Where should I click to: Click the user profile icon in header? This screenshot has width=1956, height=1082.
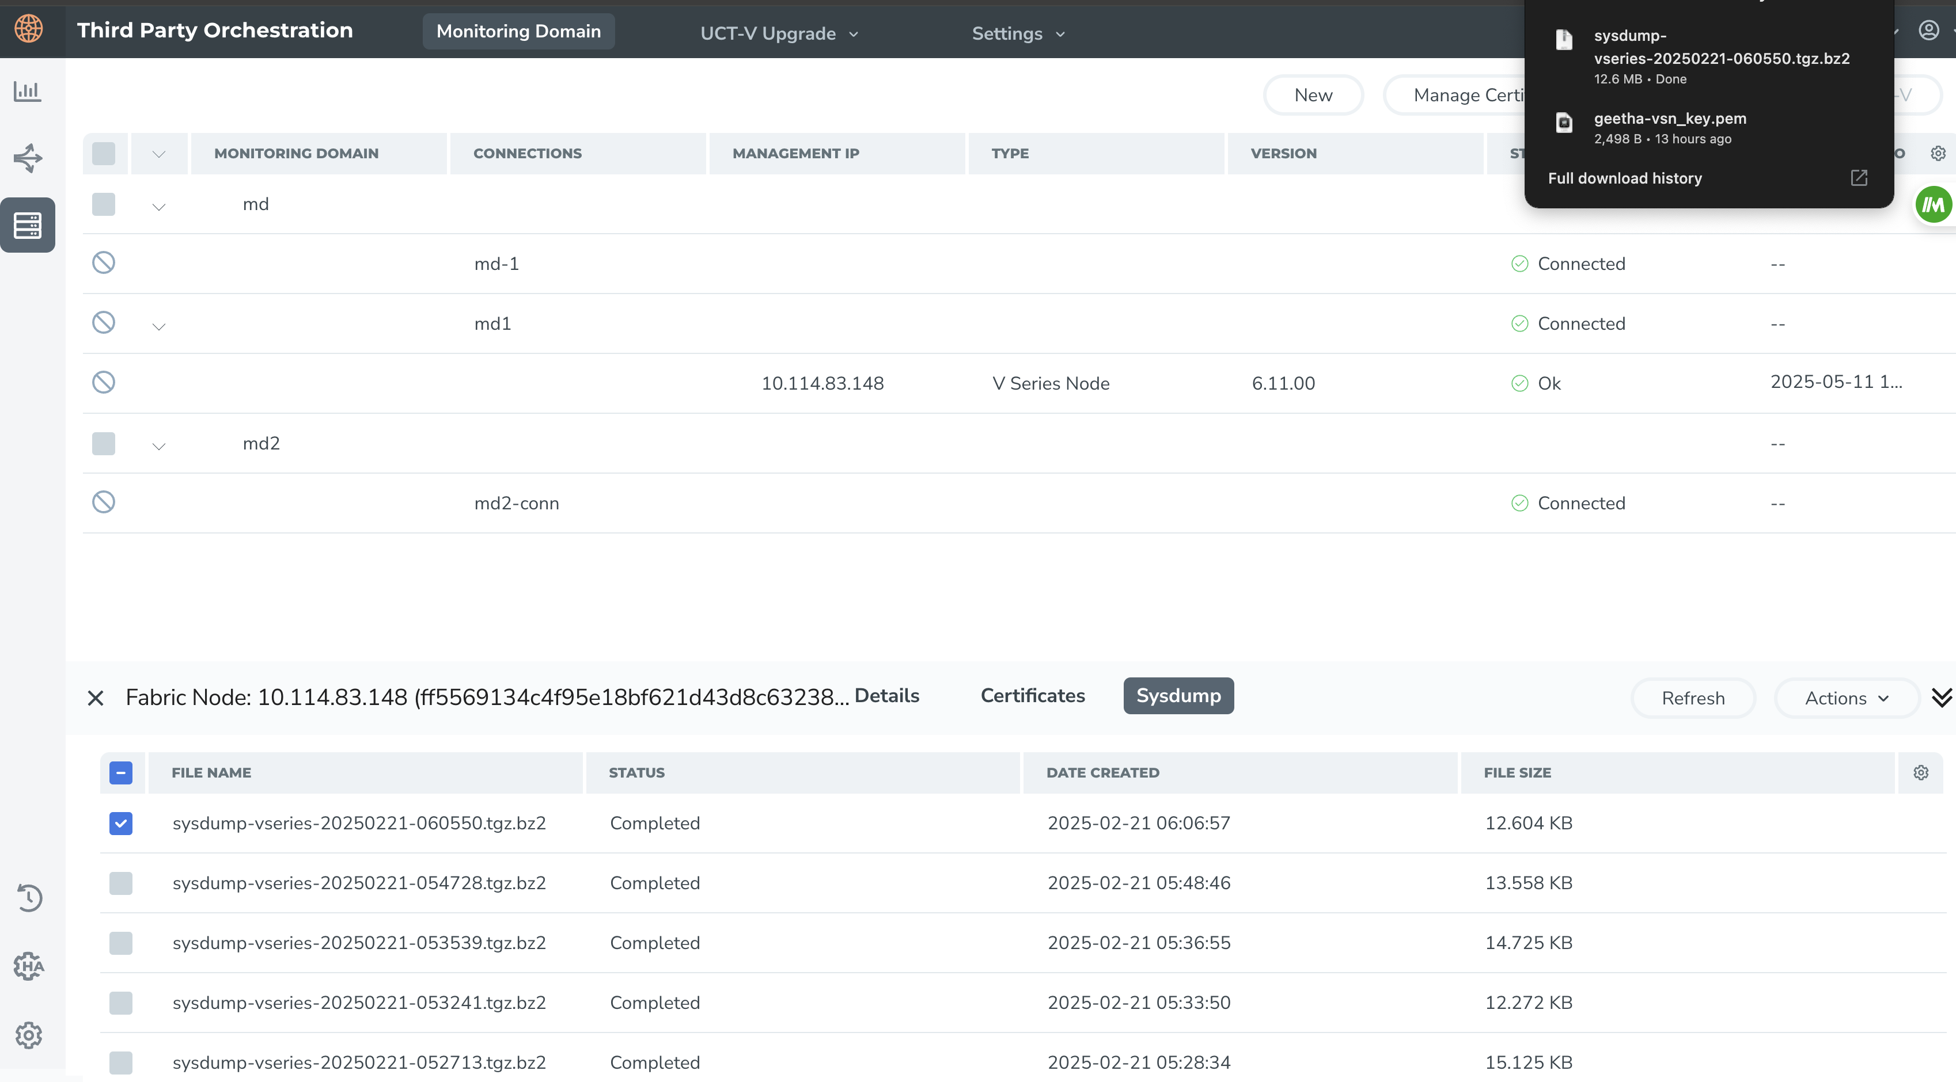(x=1929, y=31)
